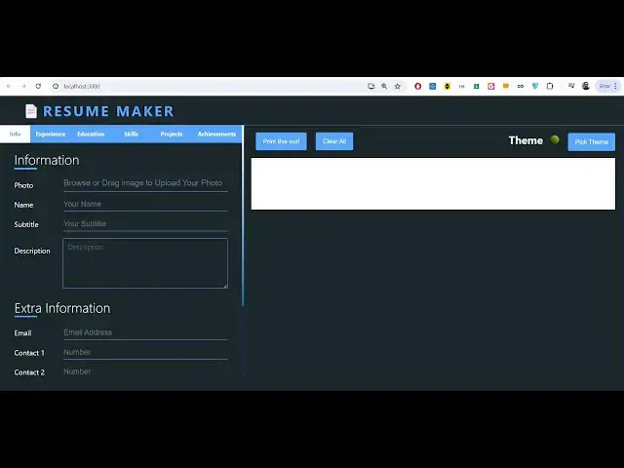Click the blue square extension icon
The height and width of the screenshot is (468, 624).
coord(433,86)
